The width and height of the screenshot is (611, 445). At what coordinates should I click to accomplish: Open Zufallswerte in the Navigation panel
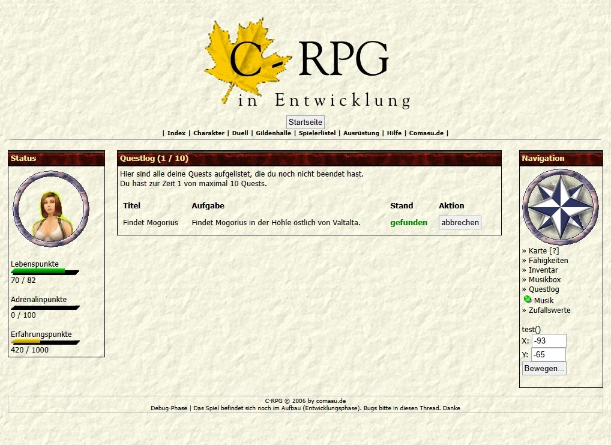coord(549,310)
